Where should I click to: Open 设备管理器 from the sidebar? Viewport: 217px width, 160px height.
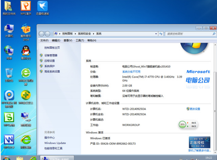[x=51, y=55]
